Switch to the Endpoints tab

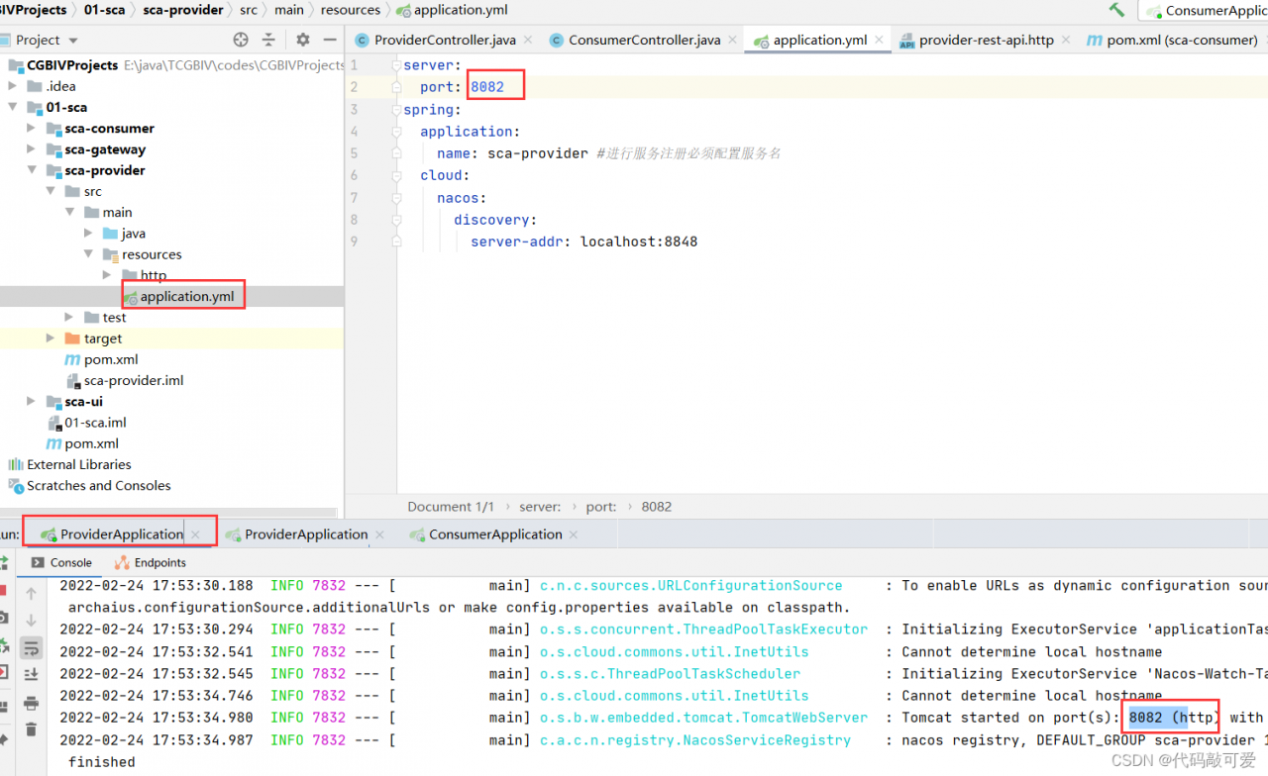tap(150, 562)
